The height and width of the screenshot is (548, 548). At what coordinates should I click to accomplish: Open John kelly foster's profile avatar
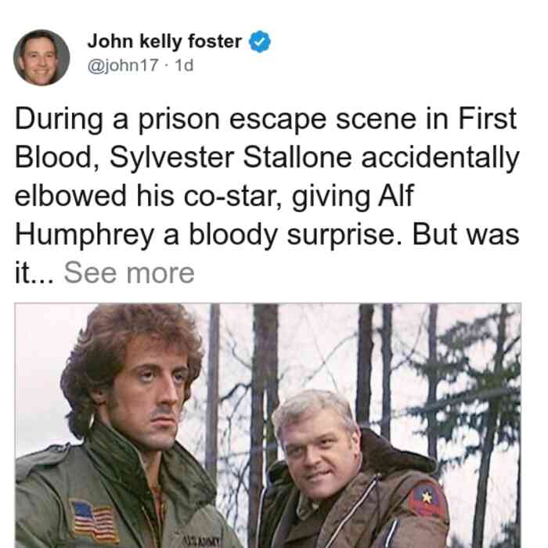coord(41,58)
